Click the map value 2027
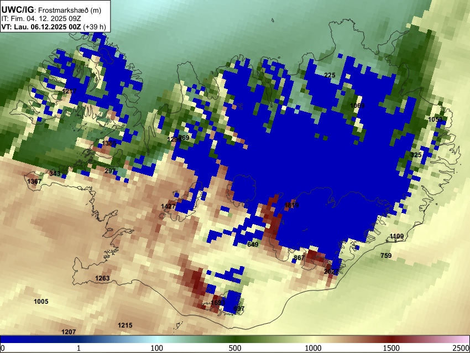This screenshot has width=470, height=353. (x=331, y=272)
